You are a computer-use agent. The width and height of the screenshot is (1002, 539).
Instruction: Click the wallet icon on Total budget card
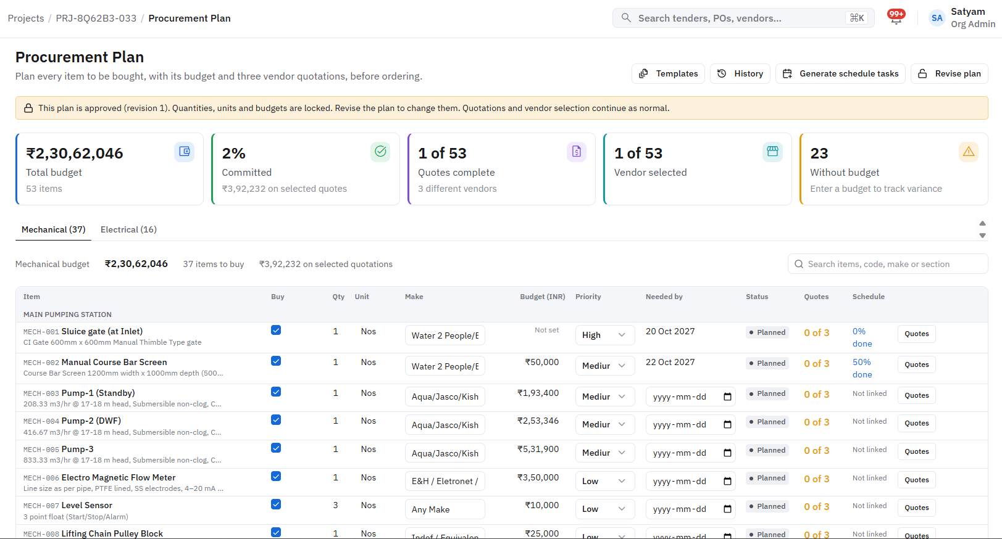[184, 152]
